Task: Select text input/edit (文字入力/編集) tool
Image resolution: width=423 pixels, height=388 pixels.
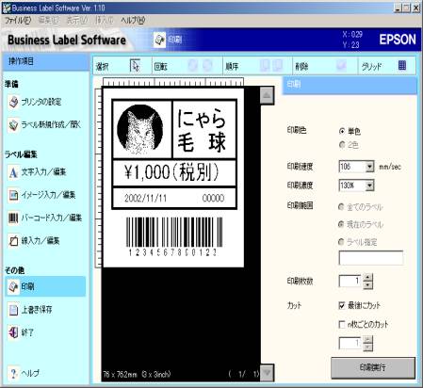Action: (38, 172)
